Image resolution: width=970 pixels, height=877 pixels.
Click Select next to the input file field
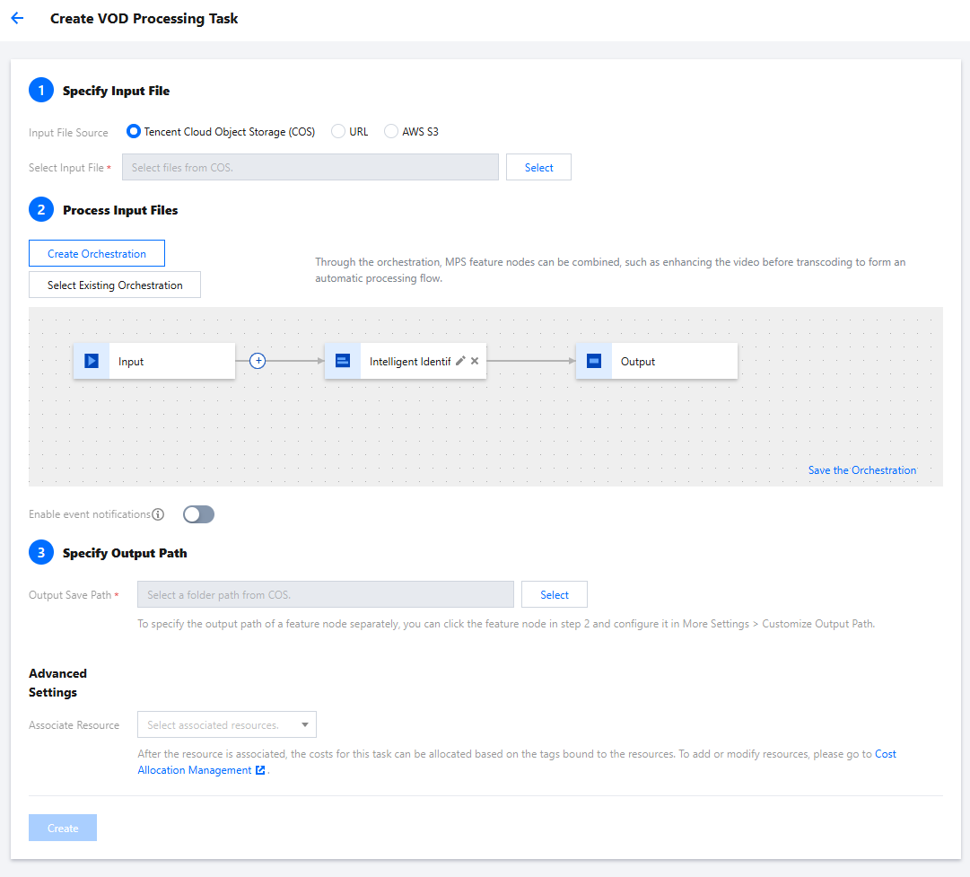point(538,167)
